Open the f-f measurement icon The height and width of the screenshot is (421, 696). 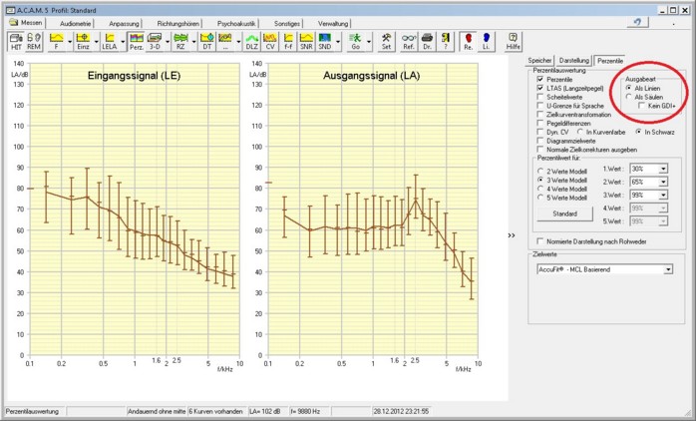pyautogui.click(x=288, y=41)
